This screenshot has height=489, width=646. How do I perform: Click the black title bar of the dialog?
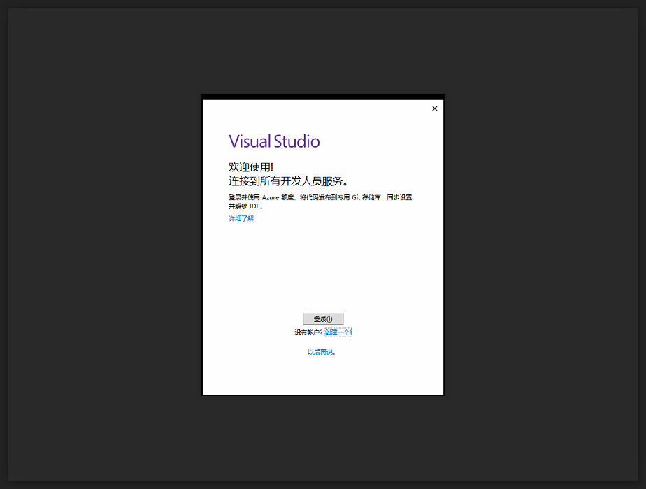coord(323,97)
